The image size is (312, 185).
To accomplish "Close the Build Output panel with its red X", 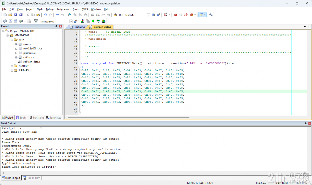I will [x=309, y=123].
